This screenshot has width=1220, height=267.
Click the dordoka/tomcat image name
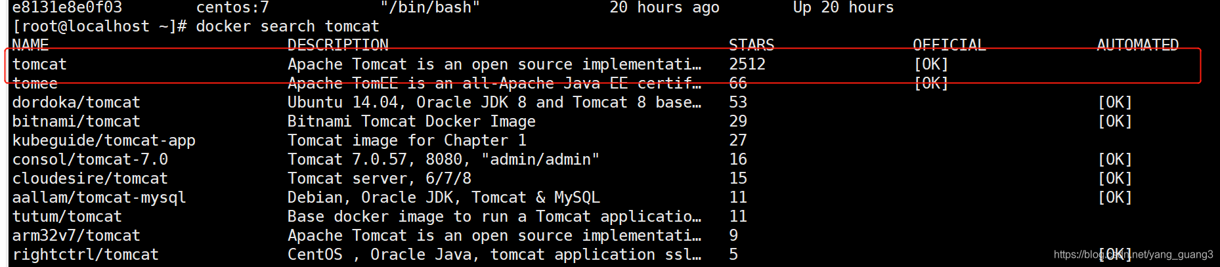coord(76,102)
